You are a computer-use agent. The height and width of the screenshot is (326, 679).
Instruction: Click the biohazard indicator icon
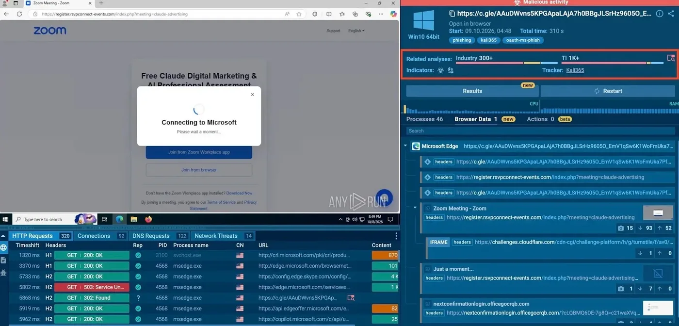(440, 70)
